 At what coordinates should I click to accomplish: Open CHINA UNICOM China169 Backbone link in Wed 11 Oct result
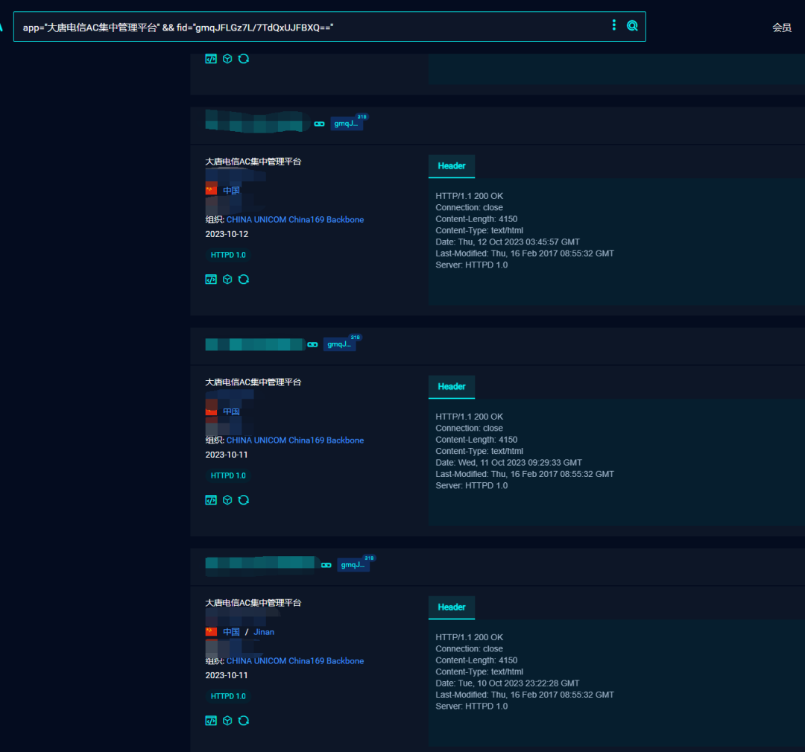(295, 440)
